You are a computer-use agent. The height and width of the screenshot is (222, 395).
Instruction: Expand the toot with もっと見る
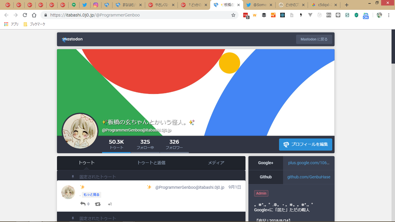click(91, 195)
